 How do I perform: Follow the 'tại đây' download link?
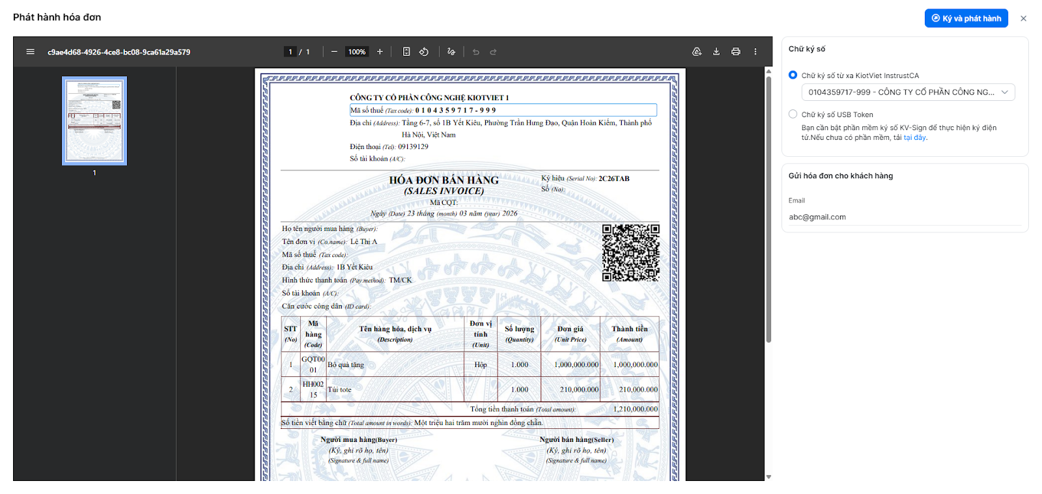914,138
